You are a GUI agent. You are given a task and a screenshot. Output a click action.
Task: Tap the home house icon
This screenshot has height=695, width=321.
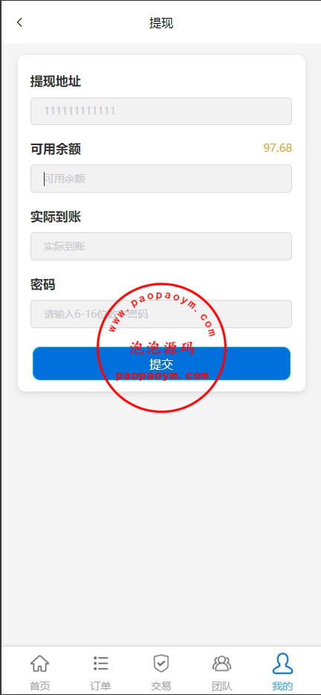39,664
